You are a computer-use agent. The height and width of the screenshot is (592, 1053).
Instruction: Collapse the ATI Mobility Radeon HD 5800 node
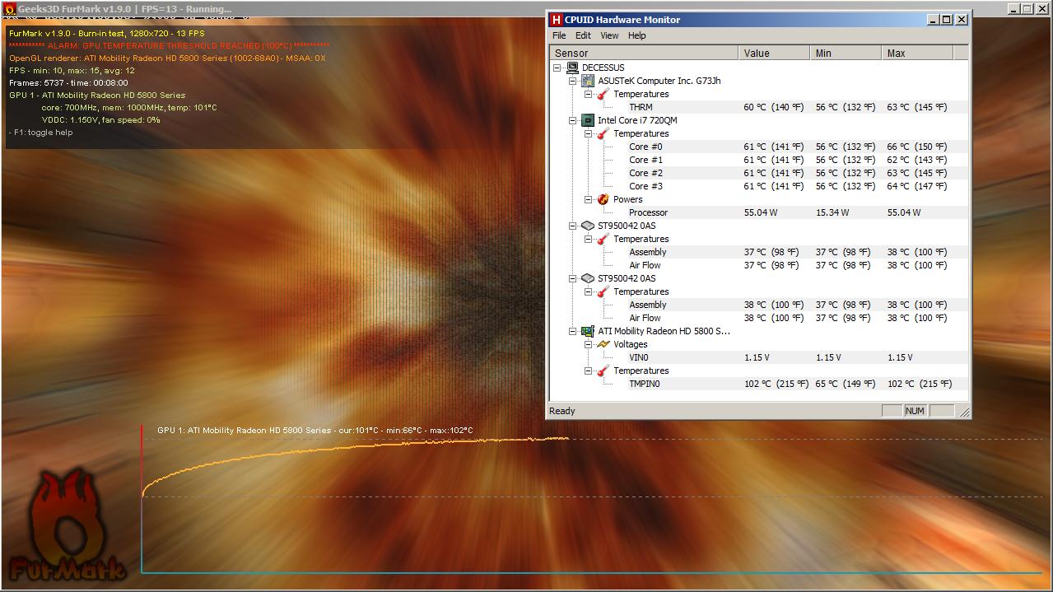click(x=573, y=331)
